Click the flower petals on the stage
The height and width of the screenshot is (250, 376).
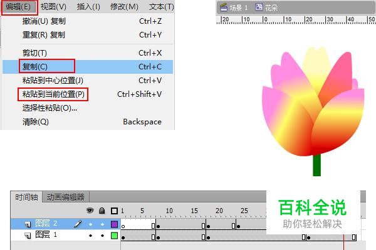click(313, 102)
